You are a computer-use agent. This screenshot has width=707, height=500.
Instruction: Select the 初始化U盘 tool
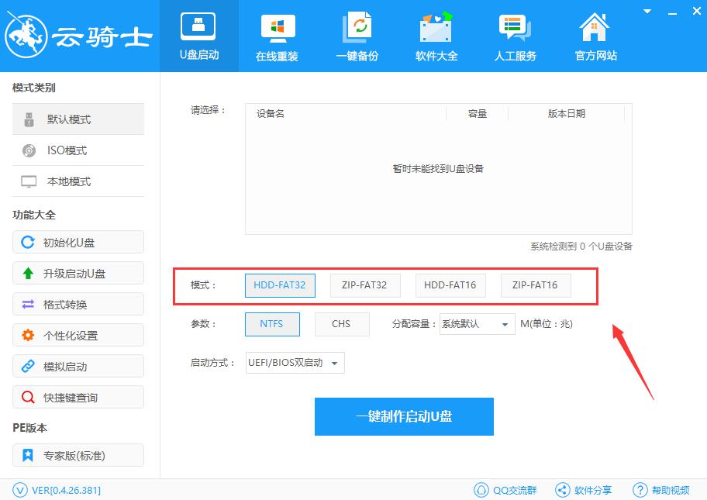(x=78, y=242)
